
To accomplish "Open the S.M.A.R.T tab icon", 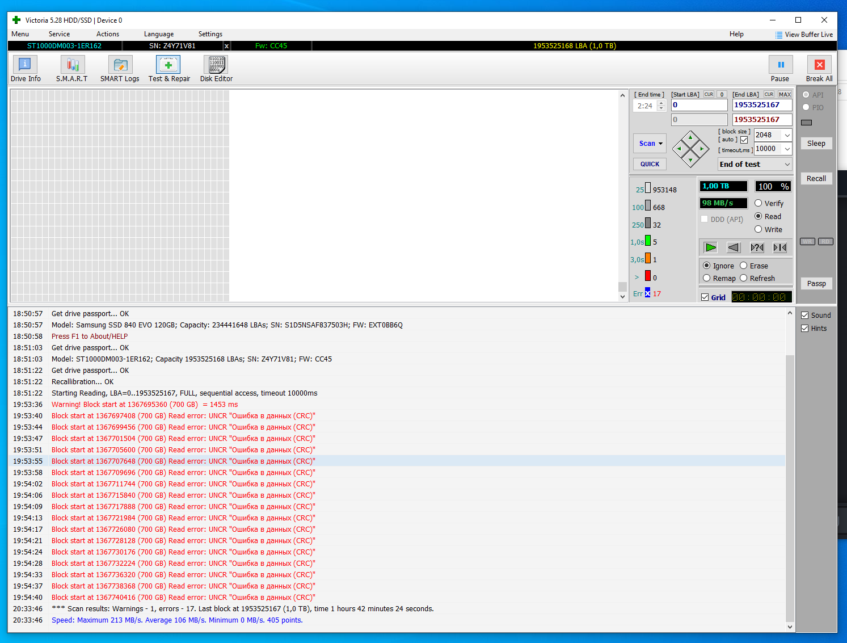I will [x=72, y=65].
